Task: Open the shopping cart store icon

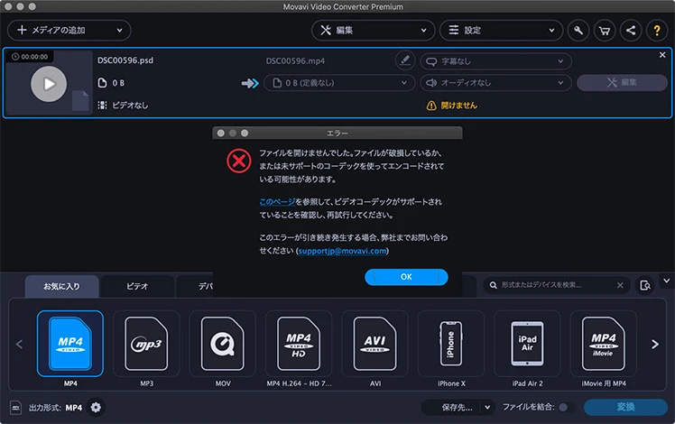Action: tap(605, 30)
